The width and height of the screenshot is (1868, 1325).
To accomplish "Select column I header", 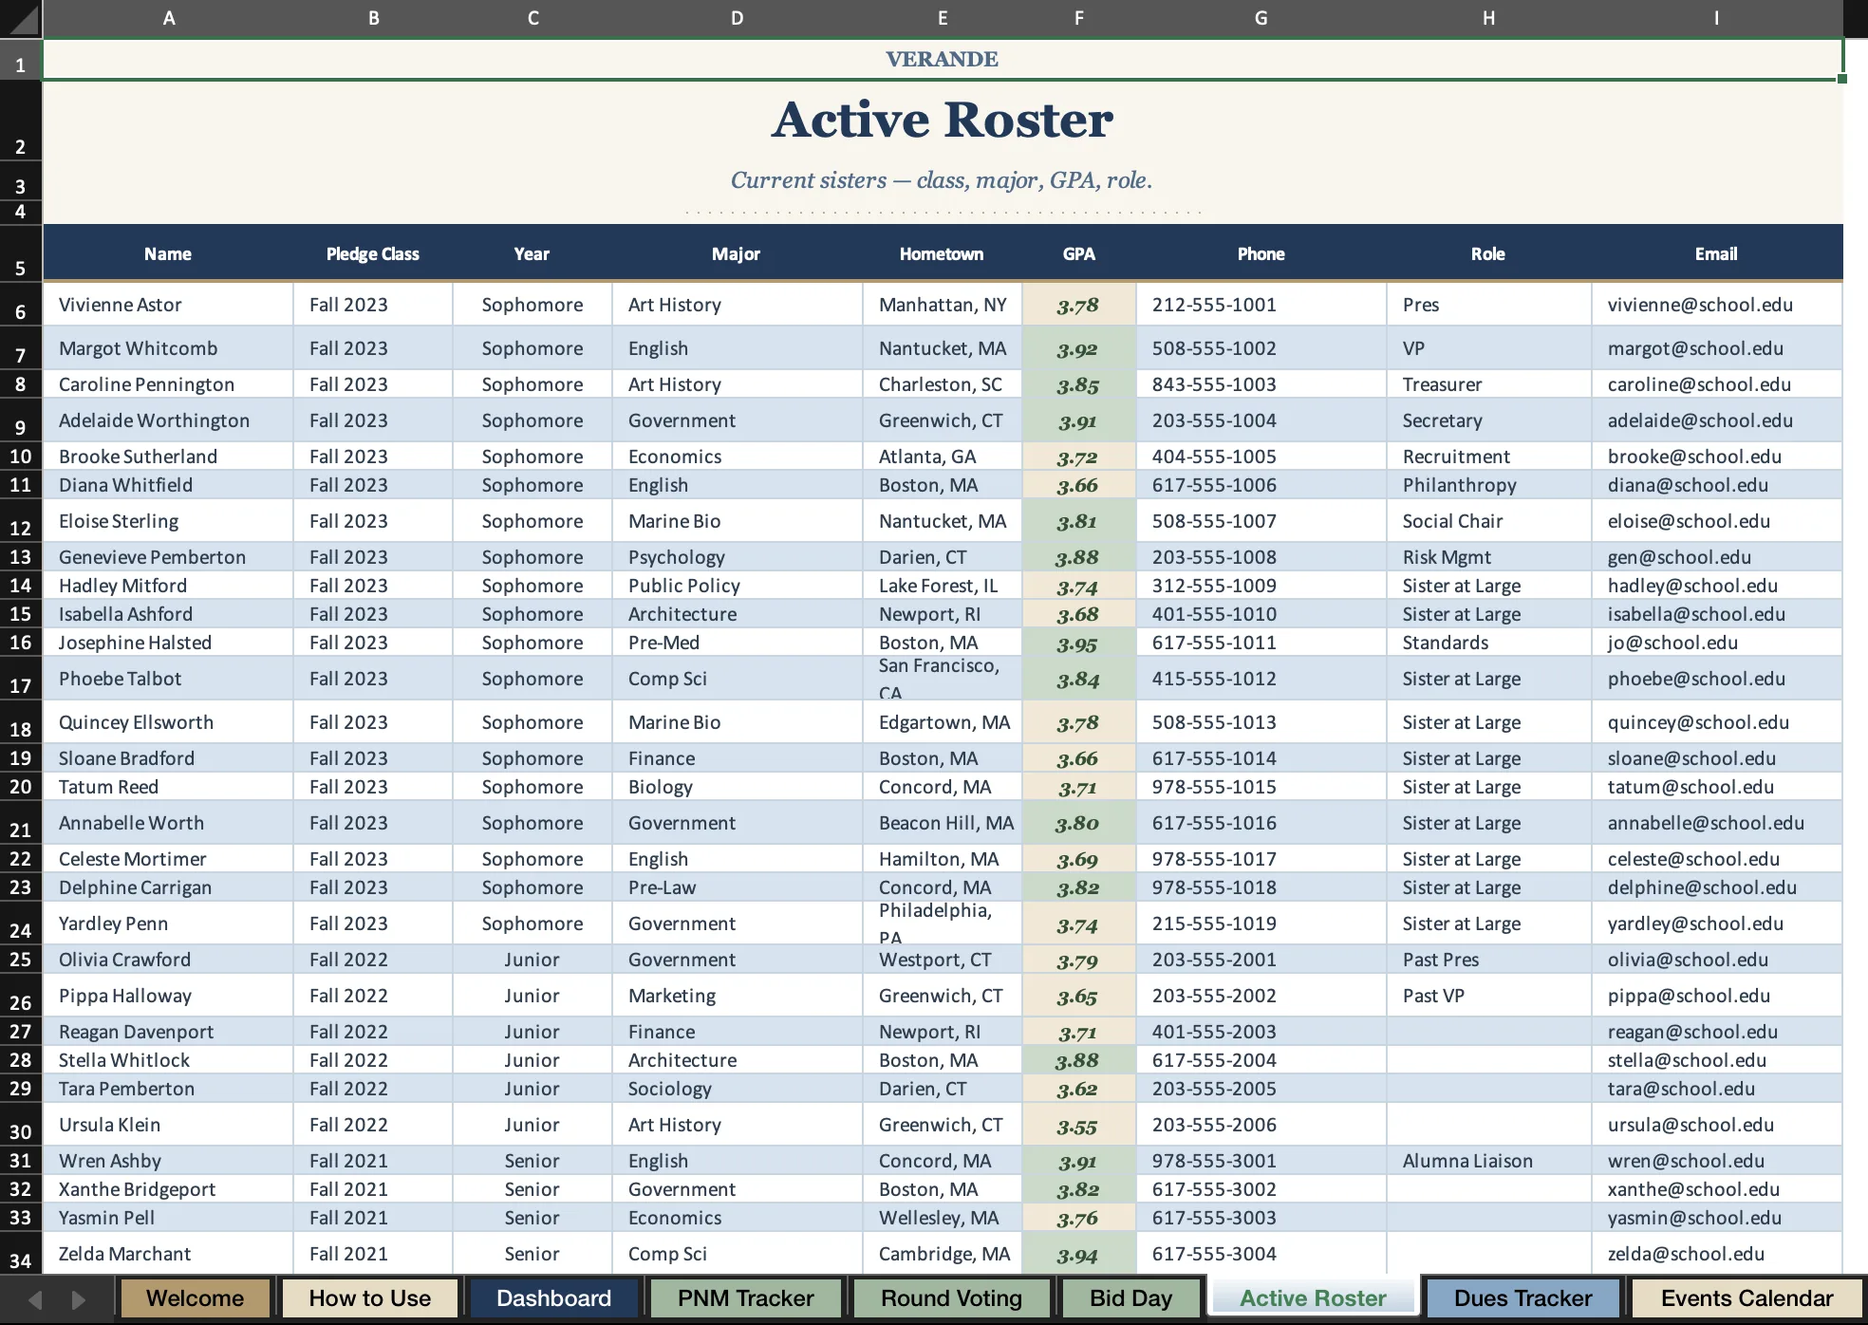I will point(1717,18).
